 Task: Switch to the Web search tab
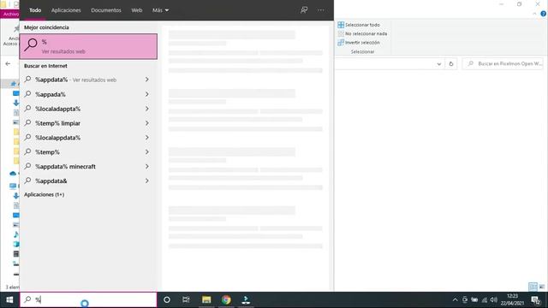(x=137, y=10)
